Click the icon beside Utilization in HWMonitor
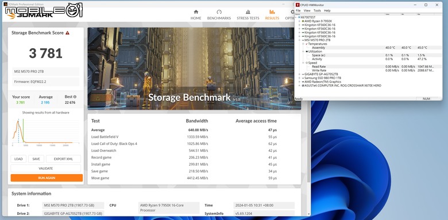This screenshot has height=220, width=448. tap(307, 52)
